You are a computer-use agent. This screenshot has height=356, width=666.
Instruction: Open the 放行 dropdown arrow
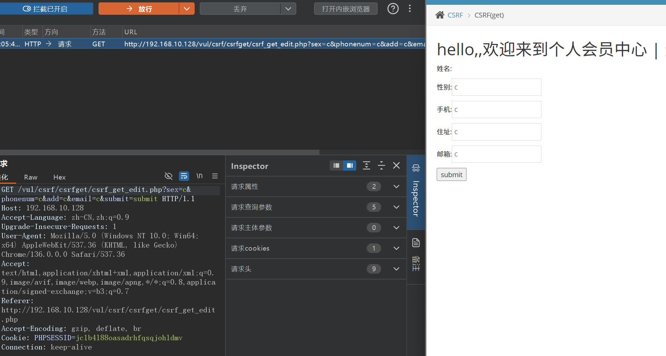(187, 9)
